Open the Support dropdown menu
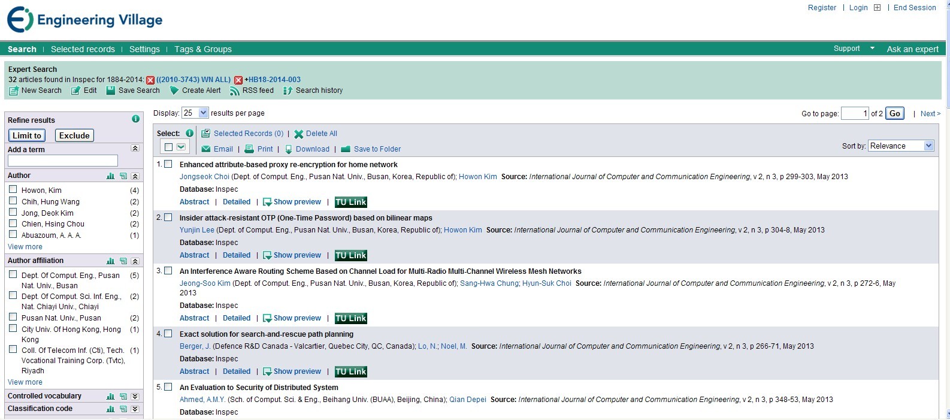 pos(854,49)
